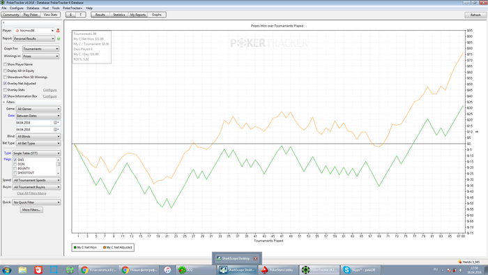Click the More Filters button
Image resolution: width=488 pixels, height=275 pixels.
(31, 210)
